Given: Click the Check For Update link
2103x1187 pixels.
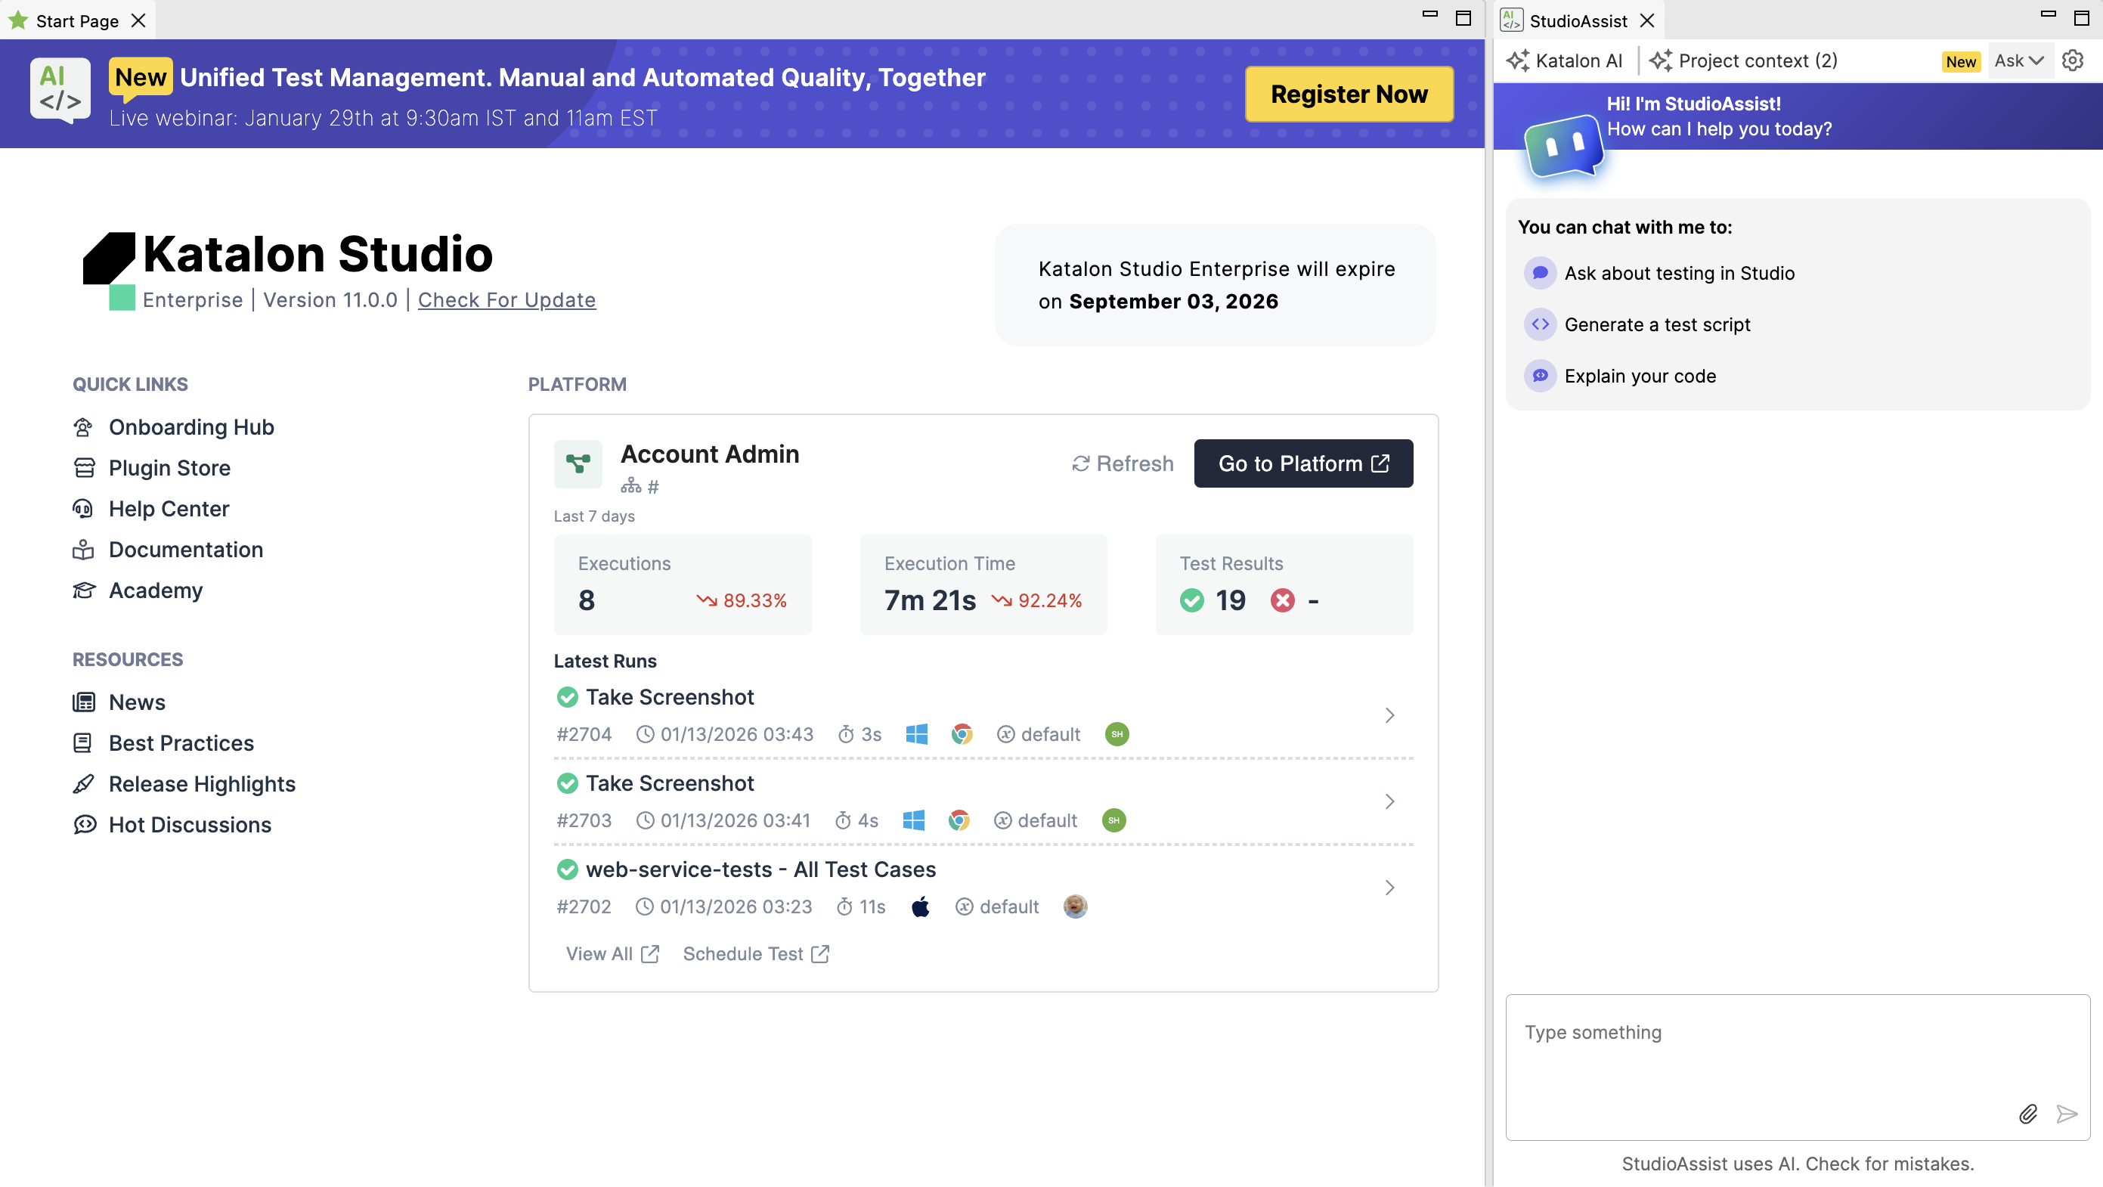Looking at the screenshot, I should pos(507,299).
